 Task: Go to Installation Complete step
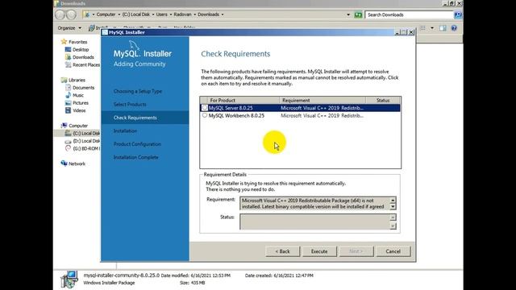pos(135,157)
